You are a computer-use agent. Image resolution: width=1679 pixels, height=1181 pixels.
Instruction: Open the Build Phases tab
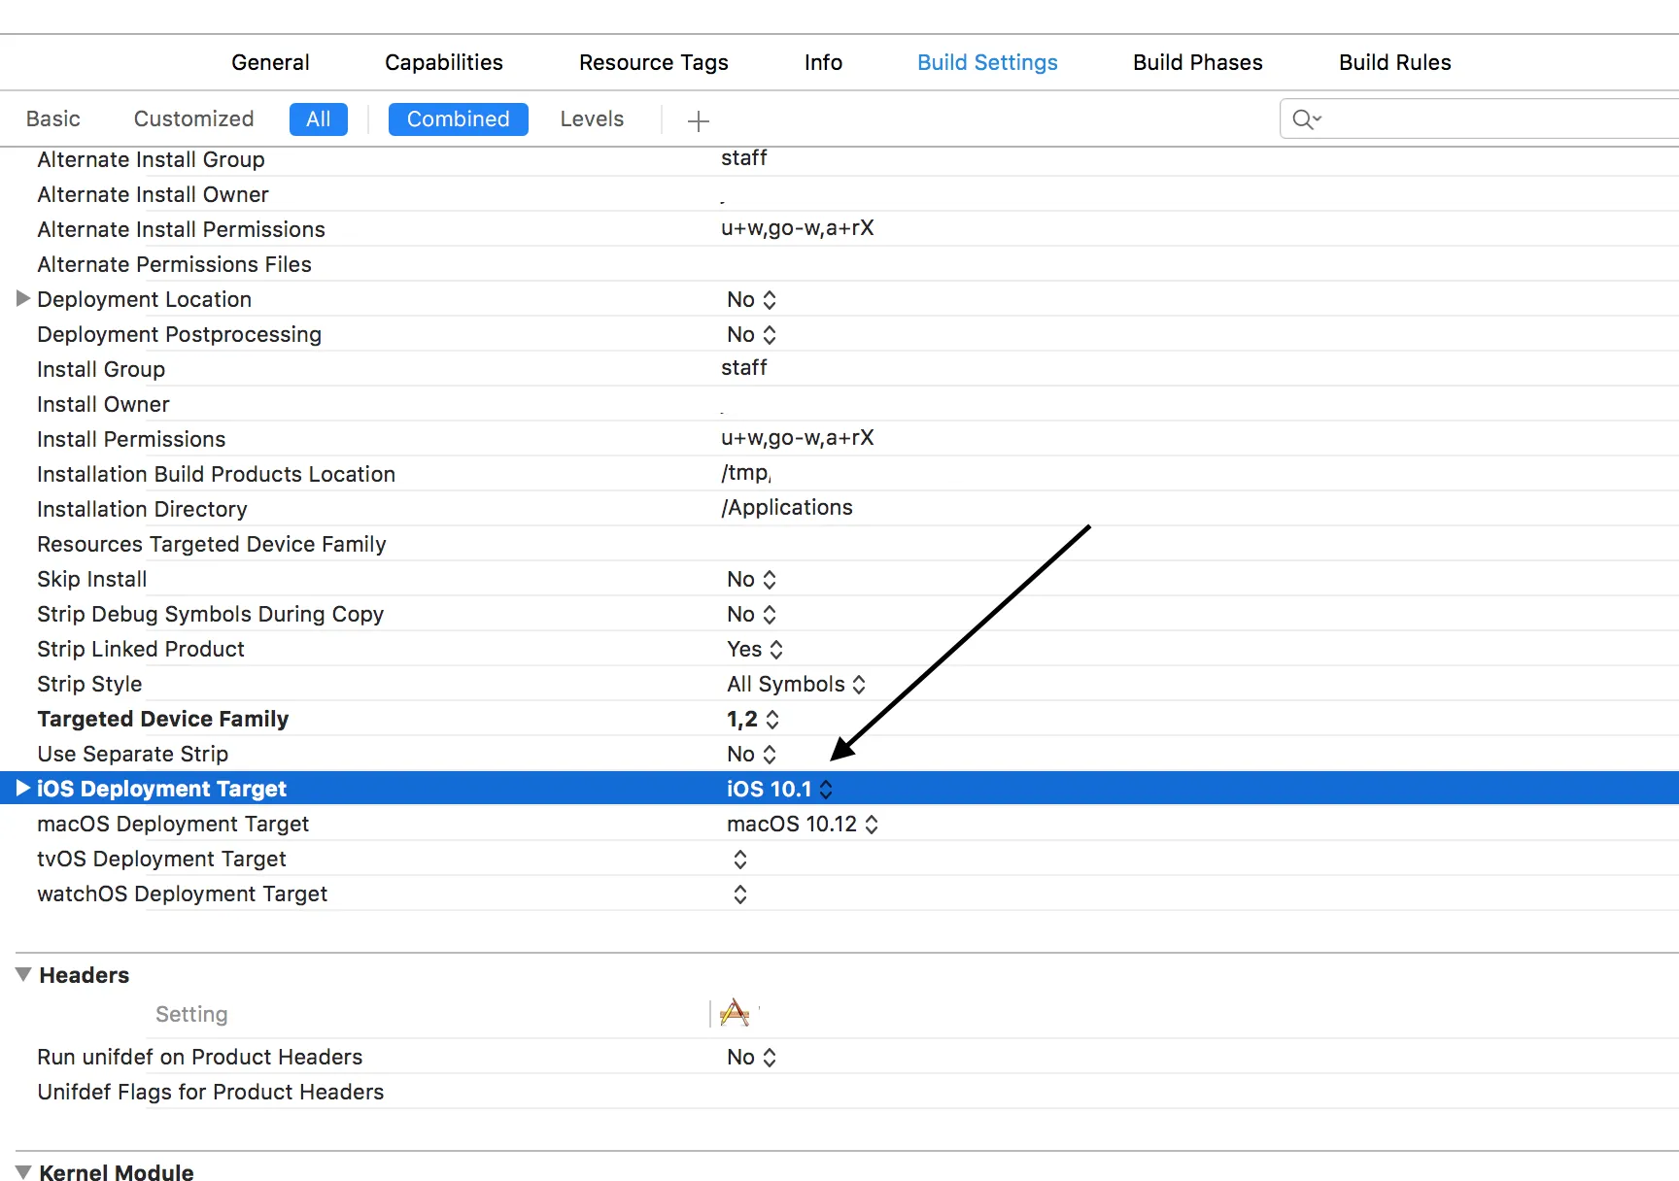(x=1198, y=62)
